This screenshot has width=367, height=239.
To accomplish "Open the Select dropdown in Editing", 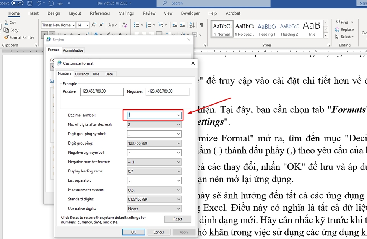I will [344, 37].
